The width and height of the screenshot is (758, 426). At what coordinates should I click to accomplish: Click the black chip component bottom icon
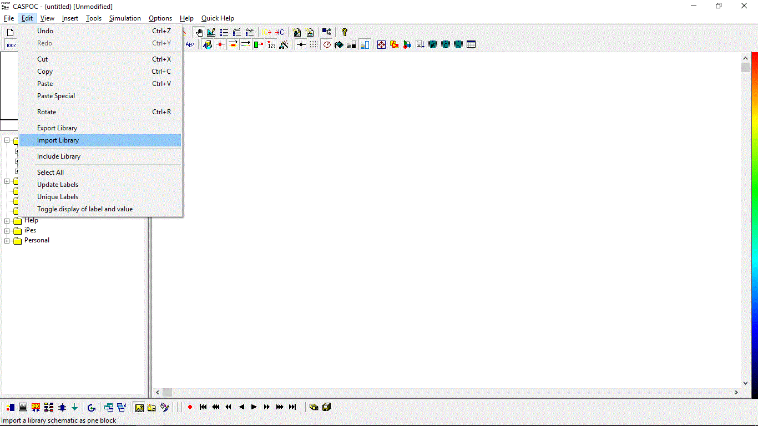pos(62,407)
